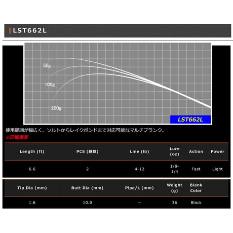Click the 1/8-1/4 lure value

click(x=175, y=169)
